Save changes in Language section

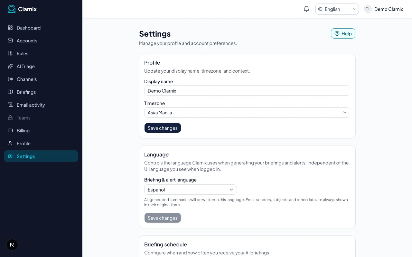163,218
